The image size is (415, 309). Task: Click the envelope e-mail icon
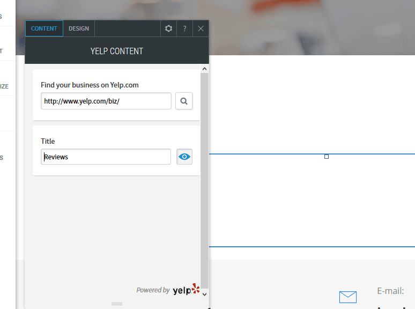348,297
